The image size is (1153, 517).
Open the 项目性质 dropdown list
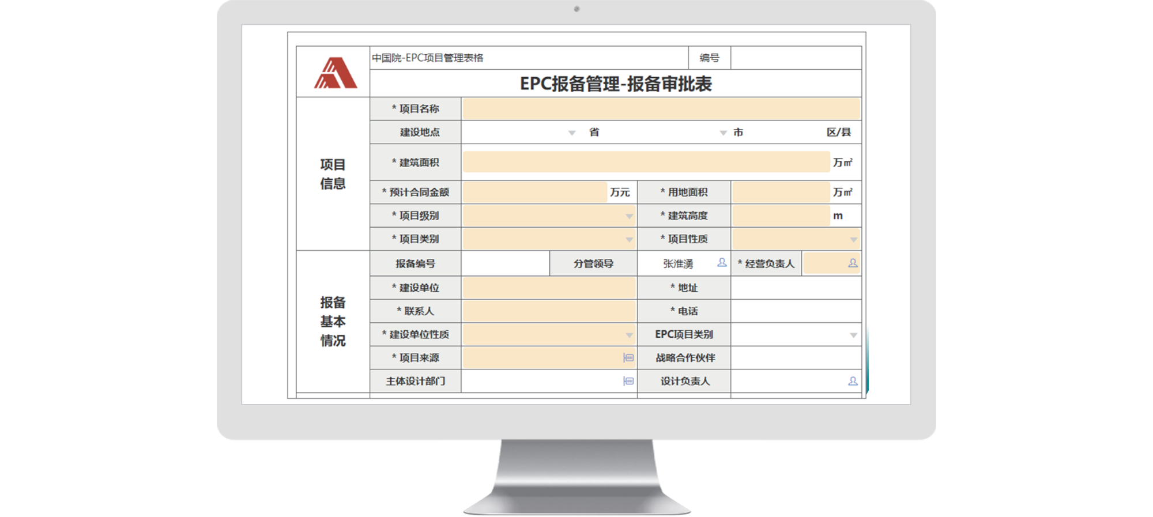pos(853,239)
